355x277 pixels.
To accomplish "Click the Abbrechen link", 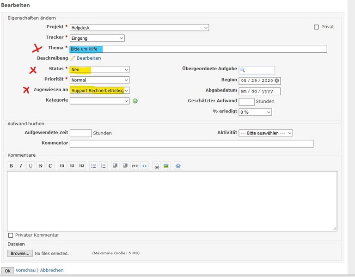I will [x=52, y=270].
